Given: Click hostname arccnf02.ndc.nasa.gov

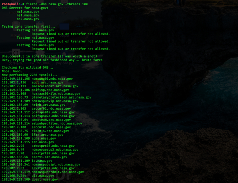Looking at the screenshot, I should tap(51, 109).
